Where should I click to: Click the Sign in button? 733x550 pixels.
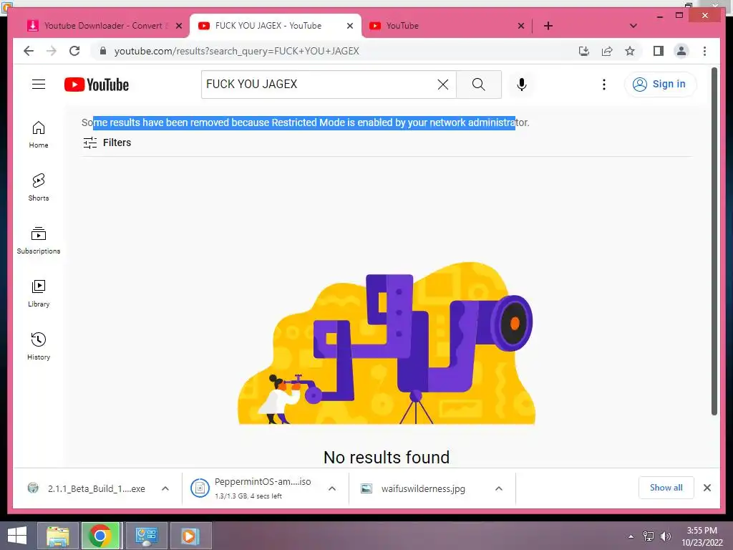(x=660, y=85)
